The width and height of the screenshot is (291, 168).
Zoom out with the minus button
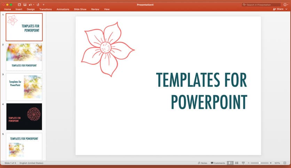point(249,163)
